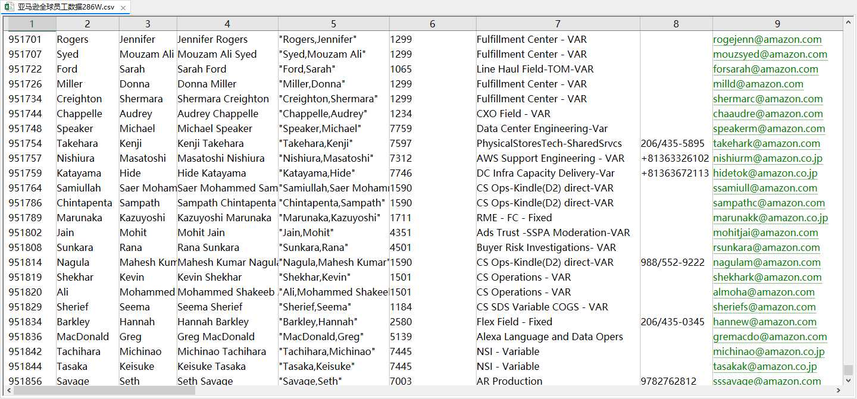The width and height of the screenshot is (857, 399).
Task: Open email link chaaudre@amazon.com
Action: pyautogui.click(x=768, y=114)
